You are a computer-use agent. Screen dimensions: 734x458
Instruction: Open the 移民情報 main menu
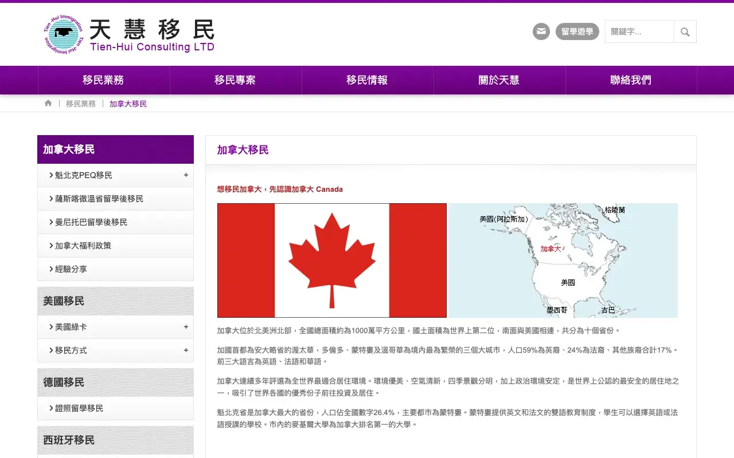point(368,80)
